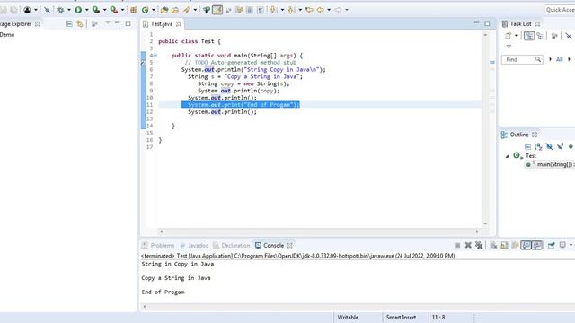575x323 pixels.
Task: Click the New Java Class icon
Action: click(146, 10)
